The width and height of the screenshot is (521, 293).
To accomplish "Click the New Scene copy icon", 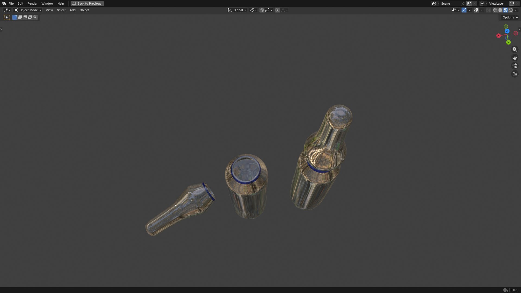I will 469,4.
